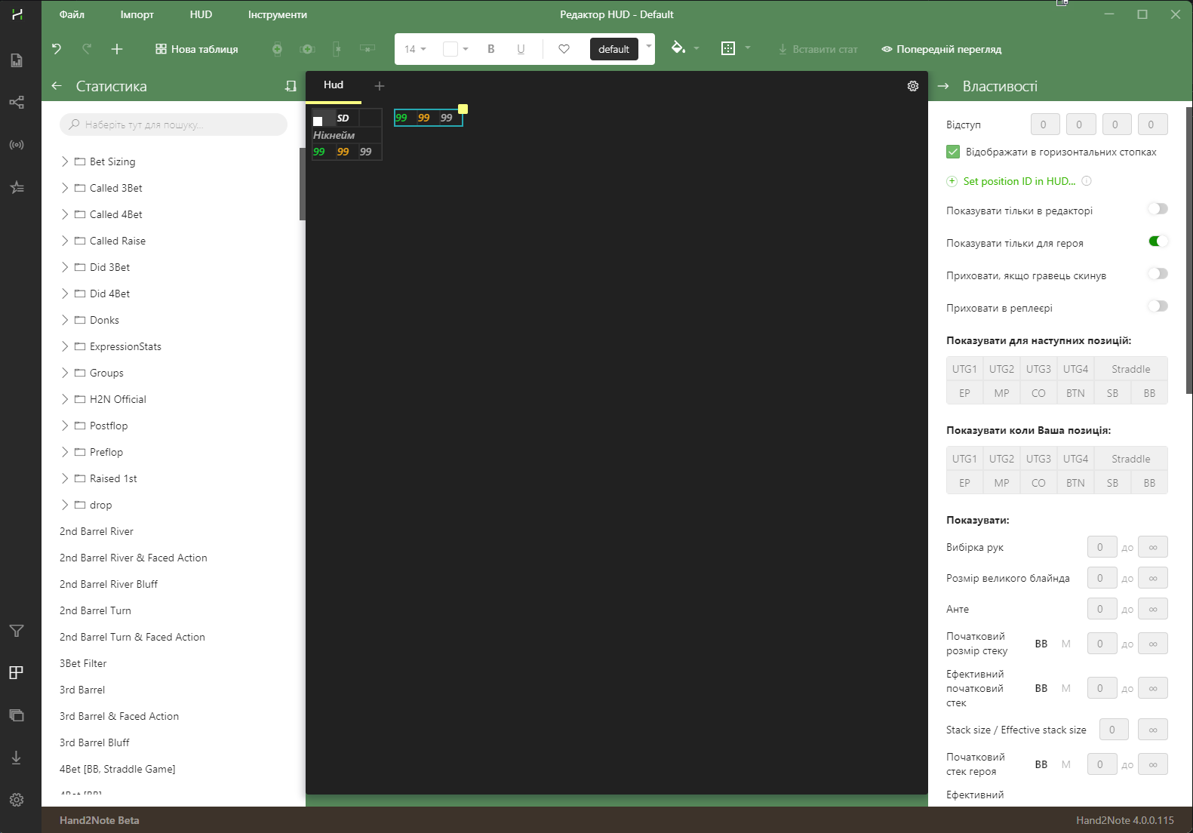The width and height of the screenshot is (1193, 833).
Task: Toggle Відображати в горизонтальних стопках checkbox
Action: (x=953, y=152)
